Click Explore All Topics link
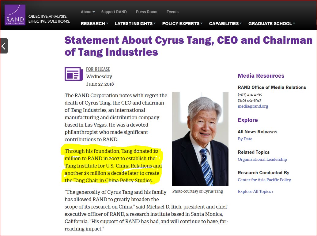This screenshot has width=317, height=236. [255, 191]
